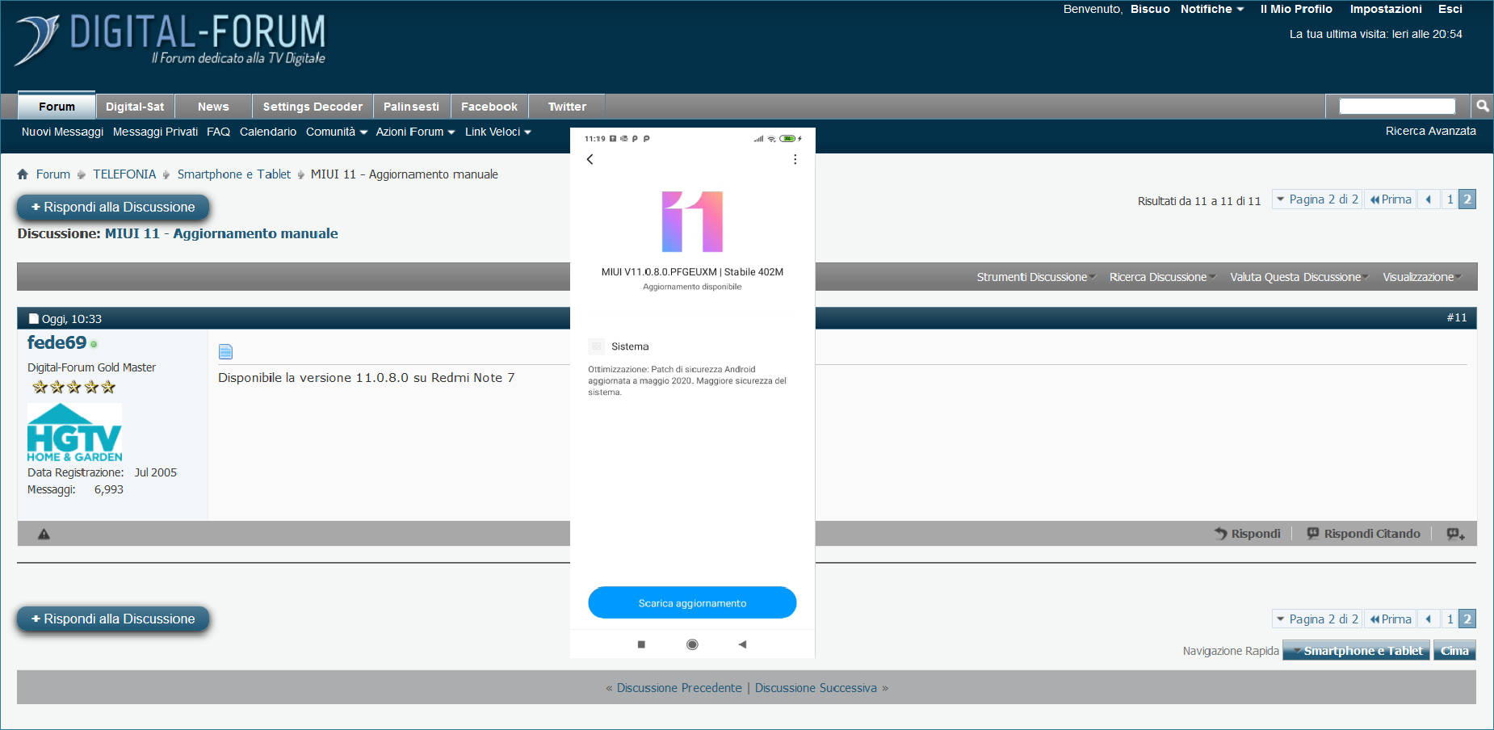Click the search magnifier icon

click(x=1483, y=106)
